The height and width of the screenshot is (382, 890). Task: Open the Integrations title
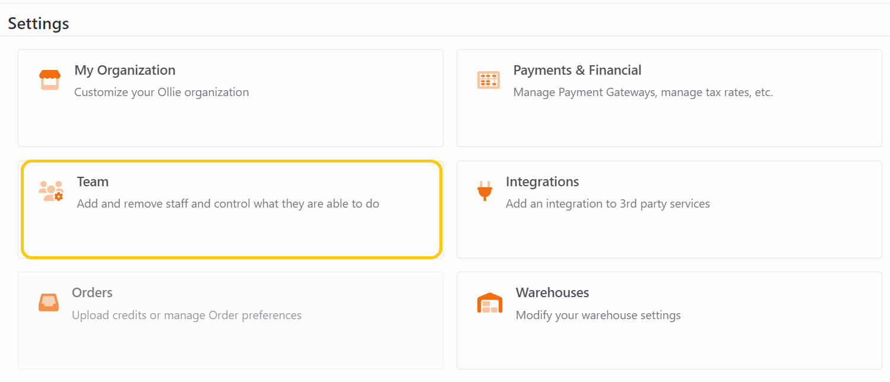point(542,182)
